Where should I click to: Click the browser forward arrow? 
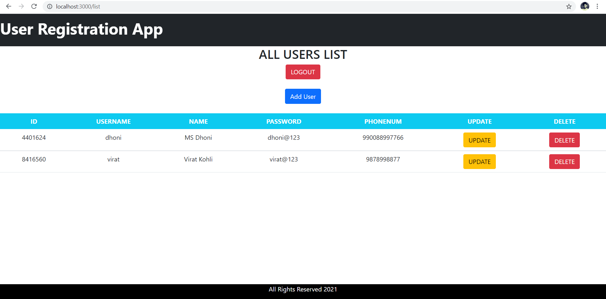point(21,6)
